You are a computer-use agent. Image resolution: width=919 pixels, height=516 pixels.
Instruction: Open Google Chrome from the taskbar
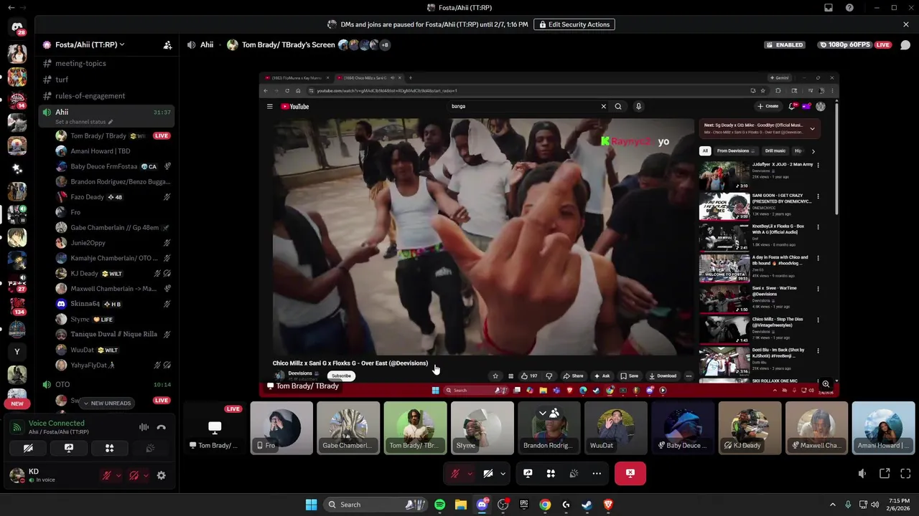pyautogui.click(x=545, y=505)
